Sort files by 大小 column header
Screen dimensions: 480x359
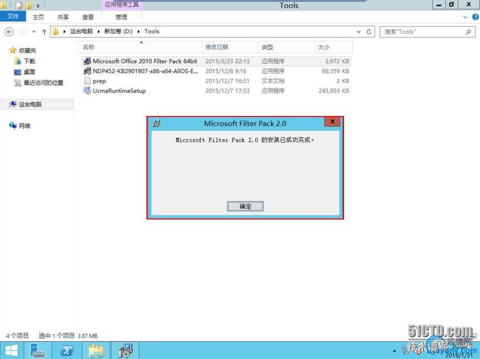pyautogui.click(x=334, y=47)
